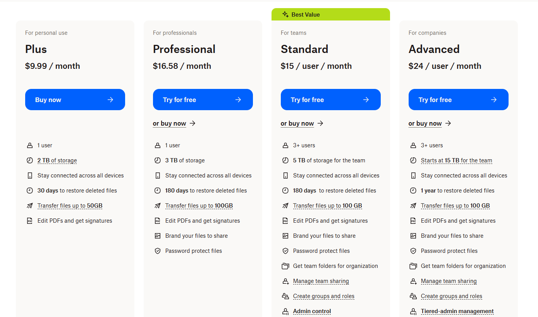Click the '2 TB of storage' link in Plus
This screenshot has width=538, height=317.
57,160
